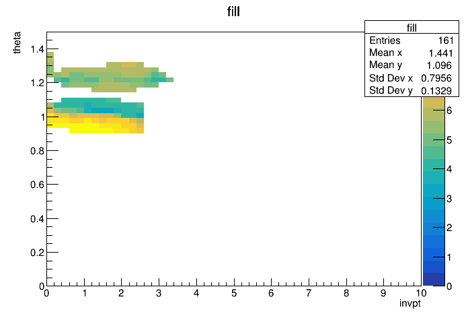Click the teal histogram band just above theta 1
Viewport: 468px width, 318px height.
click(x=98, y=108)
